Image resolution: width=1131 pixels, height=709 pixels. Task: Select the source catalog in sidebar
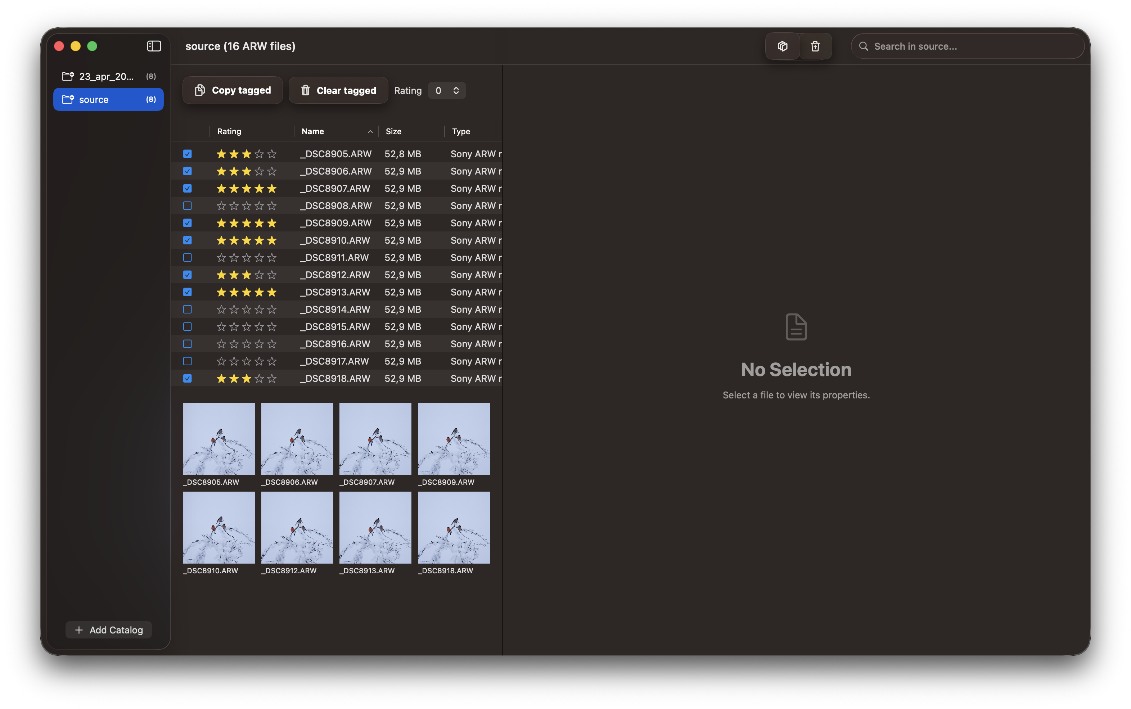click(108, 99)
